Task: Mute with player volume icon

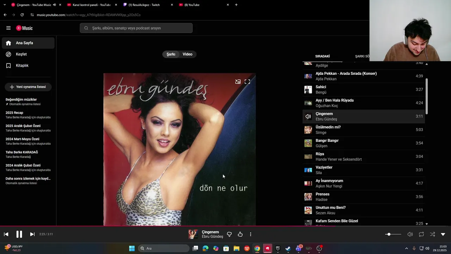Action: point(410,234)
